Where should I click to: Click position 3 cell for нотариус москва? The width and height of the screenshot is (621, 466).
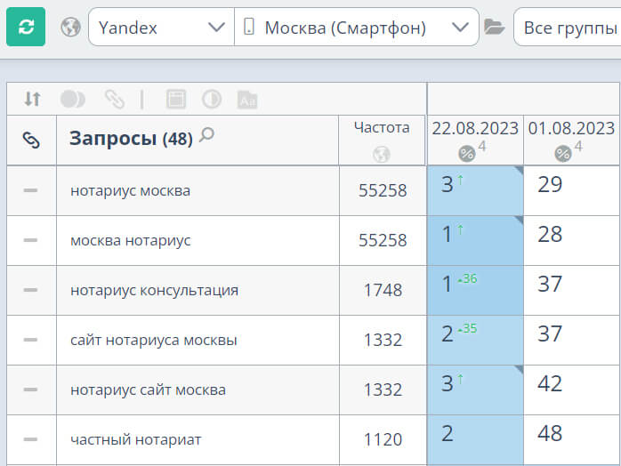[475, 191]
